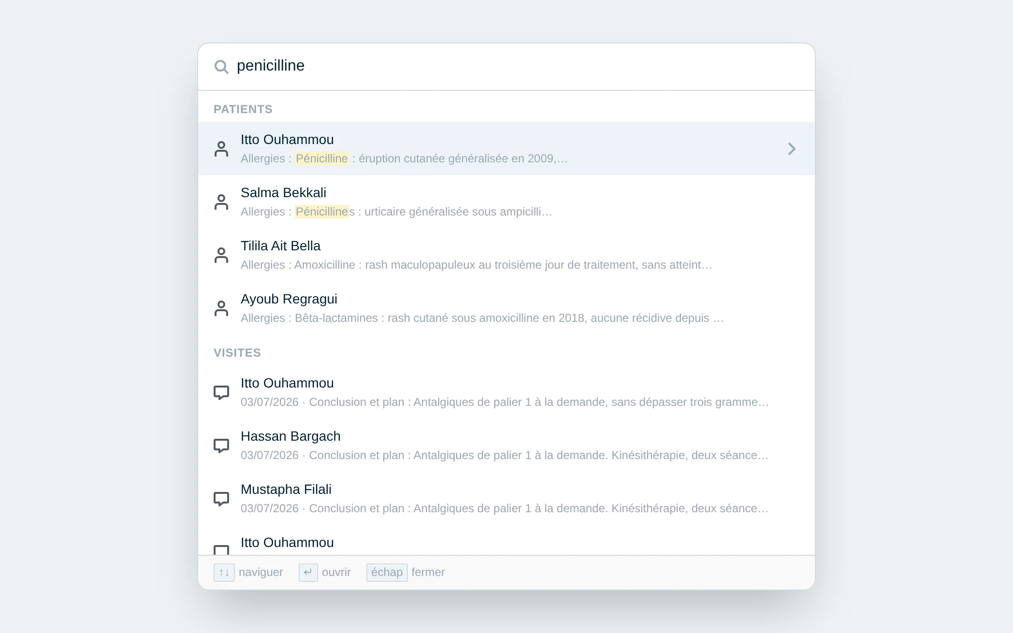
Task: Click the chat icon of first Itto Ouhammou visit
Action: click(221, 392)
